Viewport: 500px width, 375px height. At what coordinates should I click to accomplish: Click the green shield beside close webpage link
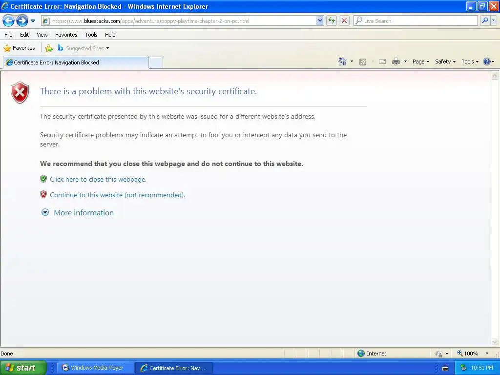(43, 179)
